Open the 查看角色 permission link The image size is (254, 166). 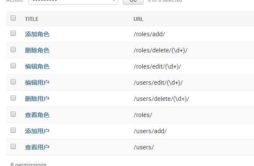pyautogui.click(x=37, y=115)
